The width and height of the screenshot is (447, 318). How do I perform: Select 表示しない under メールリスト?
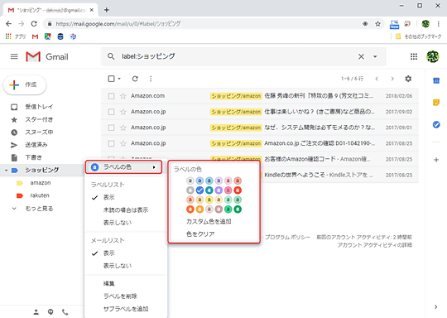point(118,266)
